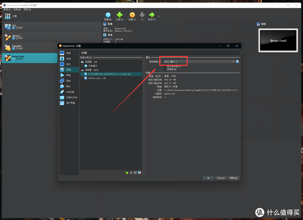Click the choose virtual disk icon beside port dropdown
The image size is (303, 220).
pos(238,62)
